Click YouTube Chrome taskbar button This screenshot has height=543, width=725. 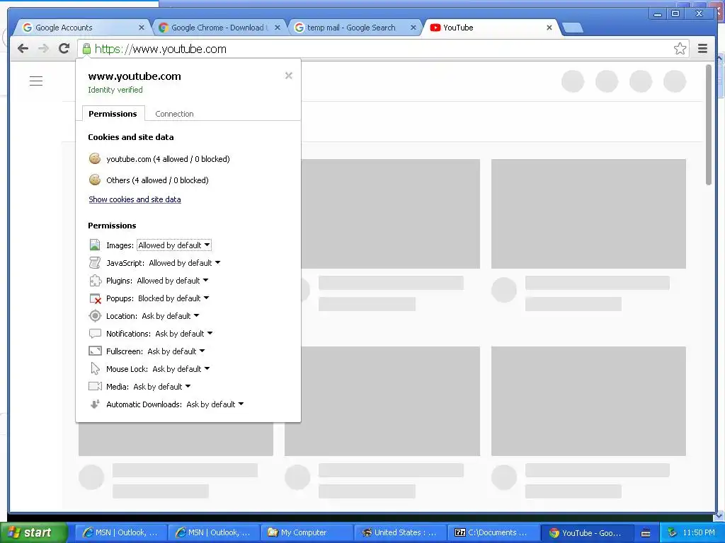click(586, 532)
